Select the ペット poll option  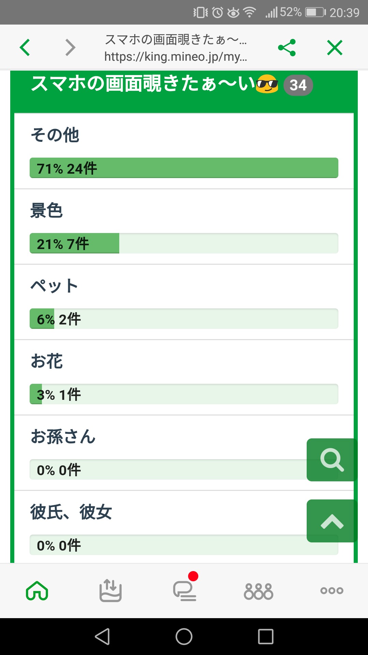pyautogui.click(x=55, y=286)
